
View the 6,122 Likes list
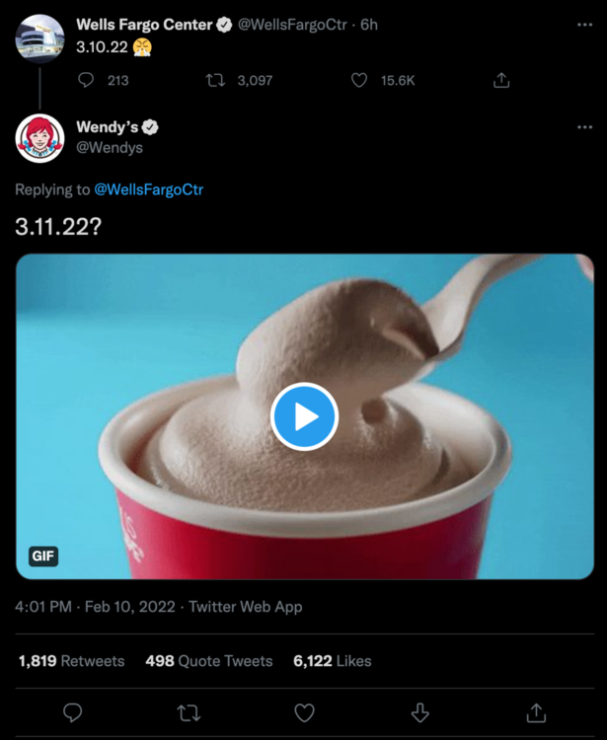click(x=330, y=661)
